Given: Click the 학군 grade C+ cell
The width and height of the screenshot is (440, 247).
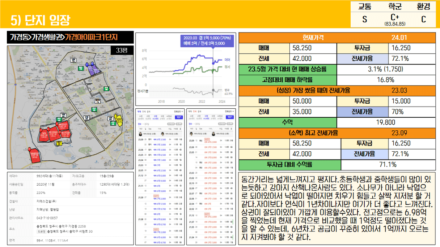Looking at the screenshot, I should 395,20.
